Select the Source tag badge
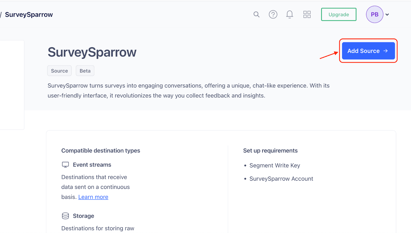This screenshot has width=411, height=233. (x=59, y=71)
